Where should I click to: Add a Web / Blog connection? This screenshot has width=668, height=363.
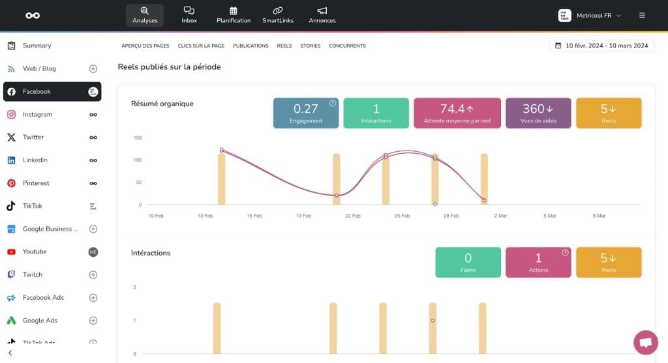[x=93, y=68]
